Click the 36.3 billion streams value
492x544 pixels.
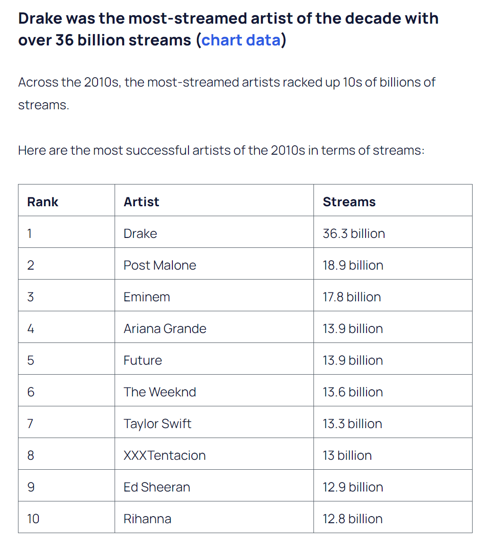[354, 234]
